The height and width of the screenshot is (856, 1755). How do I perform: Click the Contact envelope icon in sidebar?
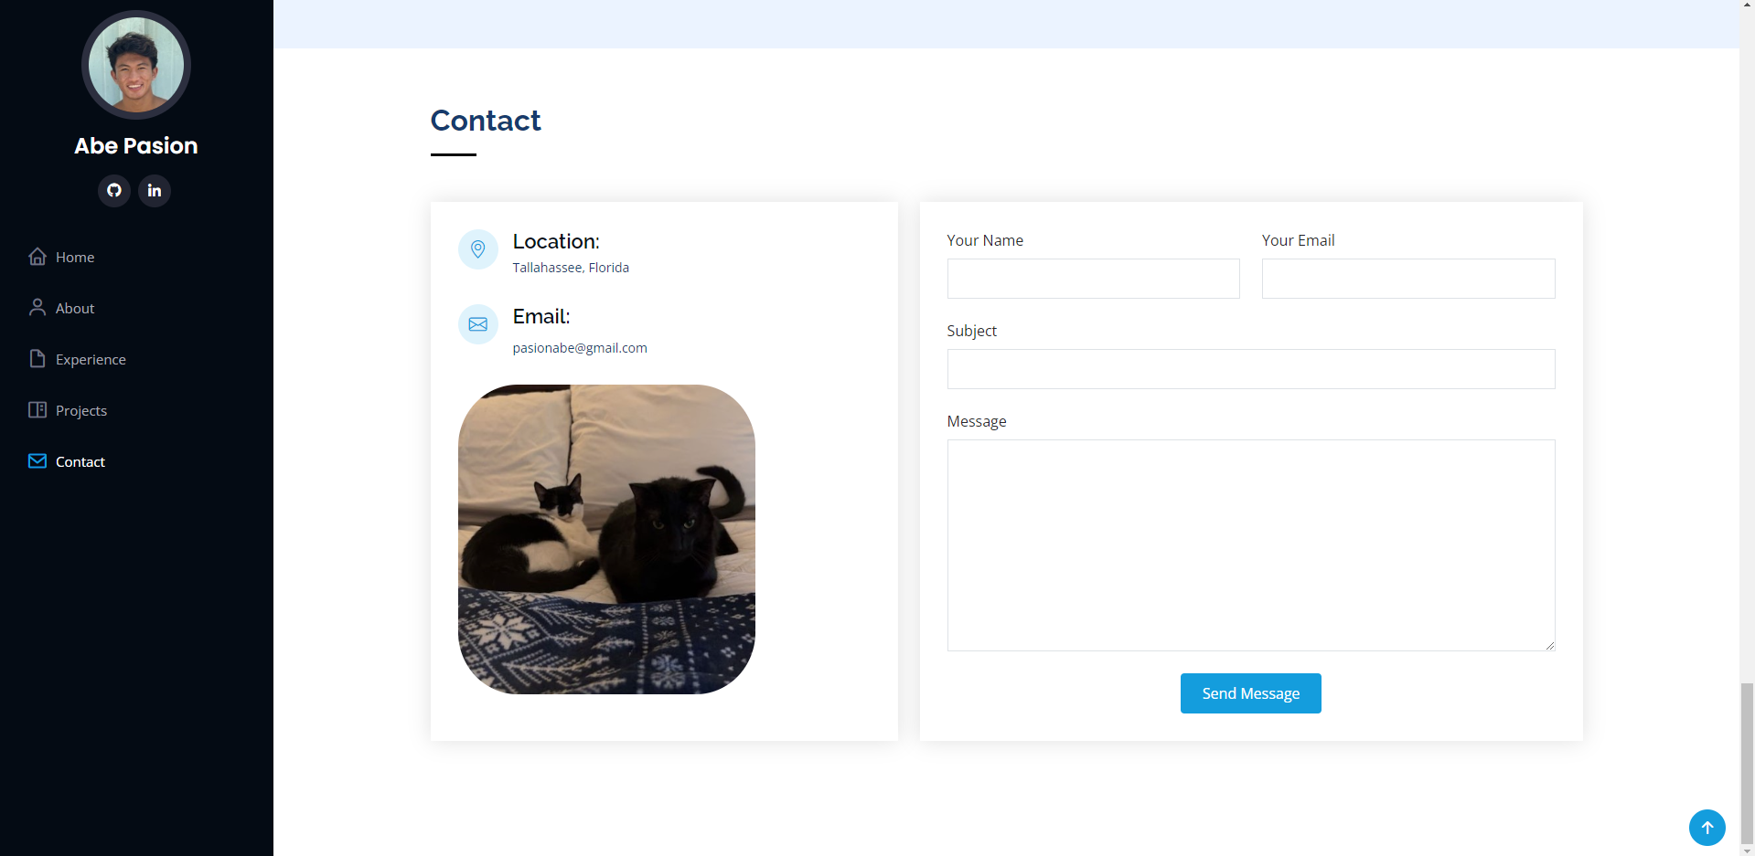click(37, 461)
